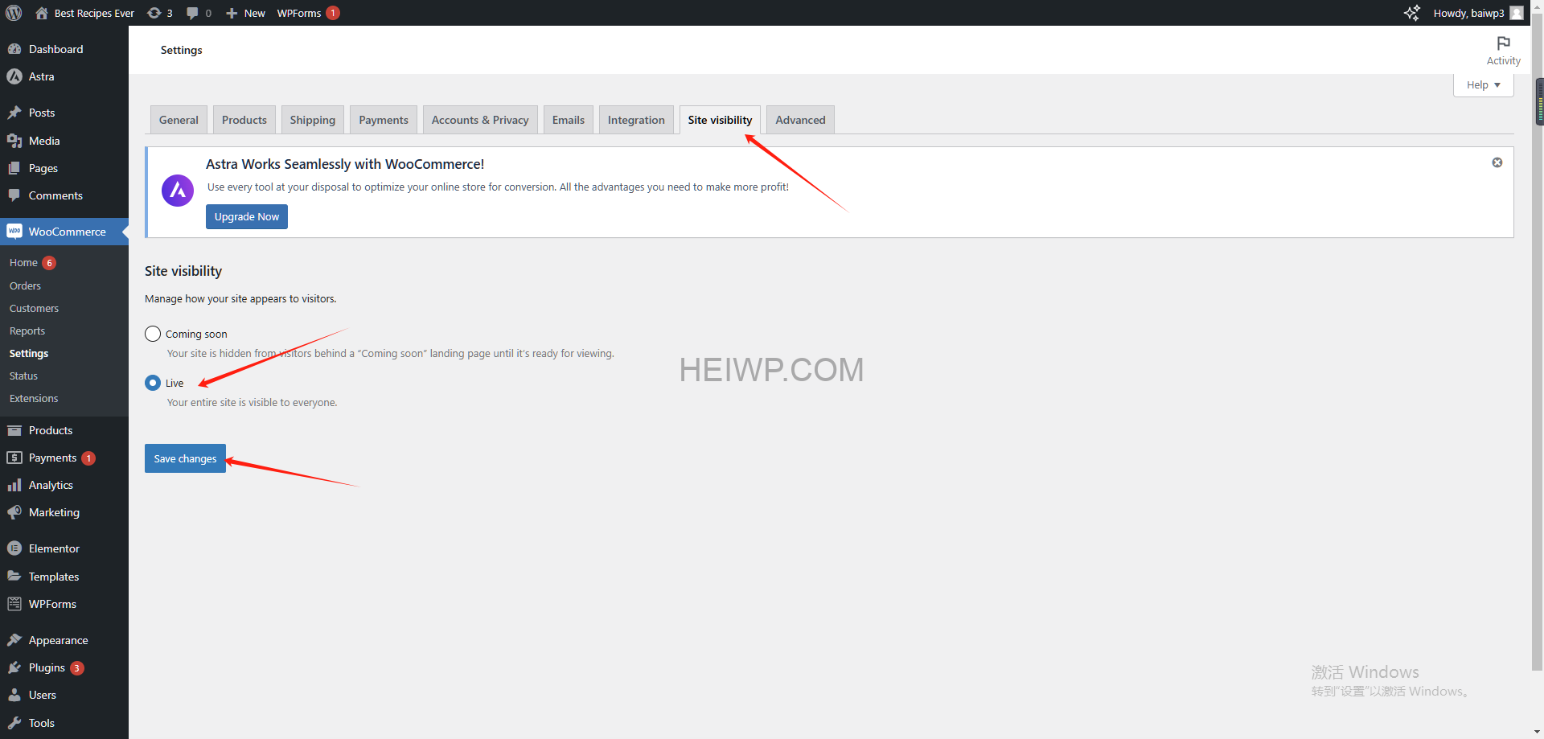
Task: Click the Payments dollar icon in sidebar
Action: [14, 458]
